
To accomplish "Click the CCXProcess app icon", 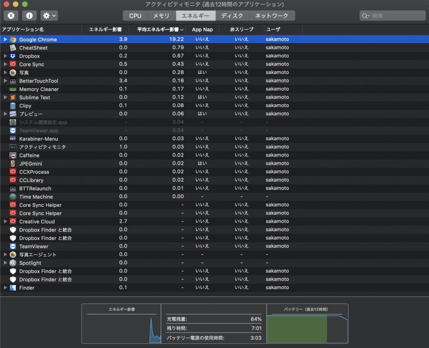I will pos(13,172).
